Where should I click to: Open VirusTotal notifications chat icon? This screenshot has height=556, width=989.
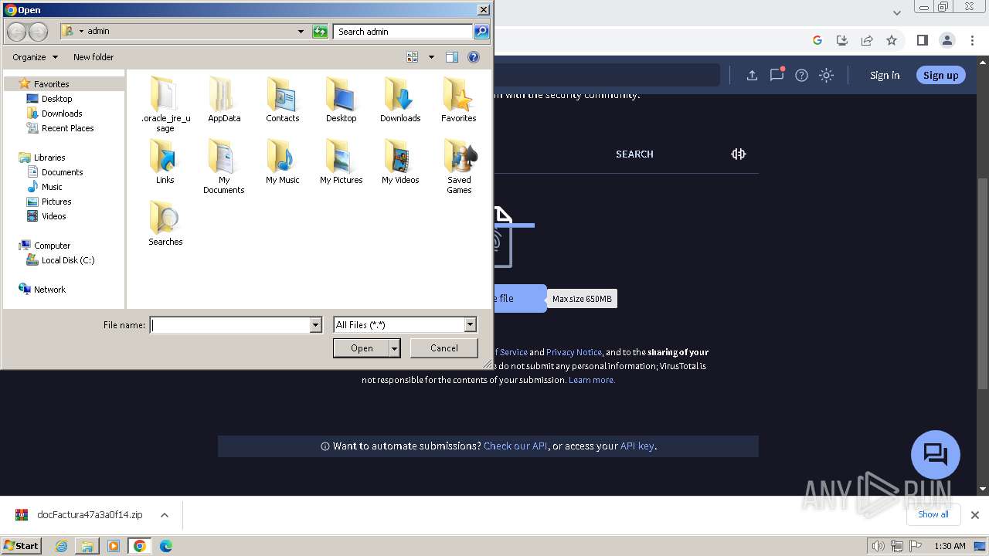click(x=777, y=75)
